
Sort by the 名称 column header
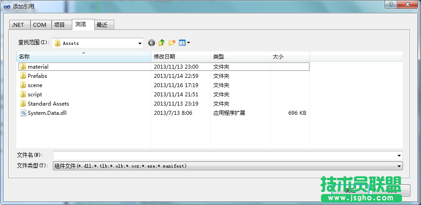[x=83, y=57]
